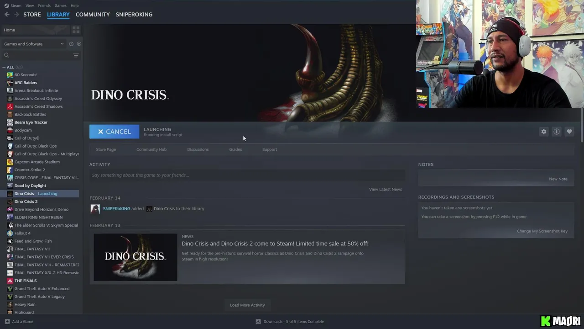Open the Guides link
Screen dimensions: 584x329
pos(235,149)
